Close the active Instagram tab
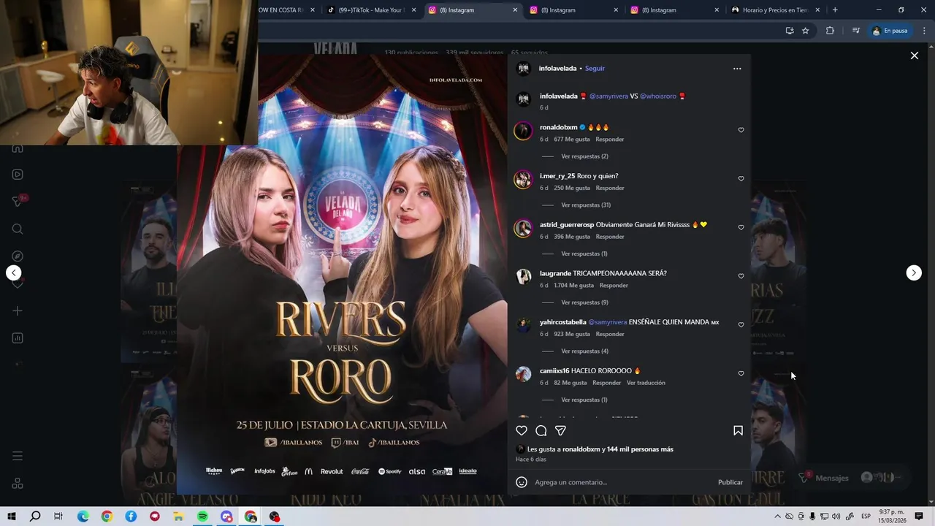This screenshot has height=526, width=935. pyautogui.click(x=515, y=10)
